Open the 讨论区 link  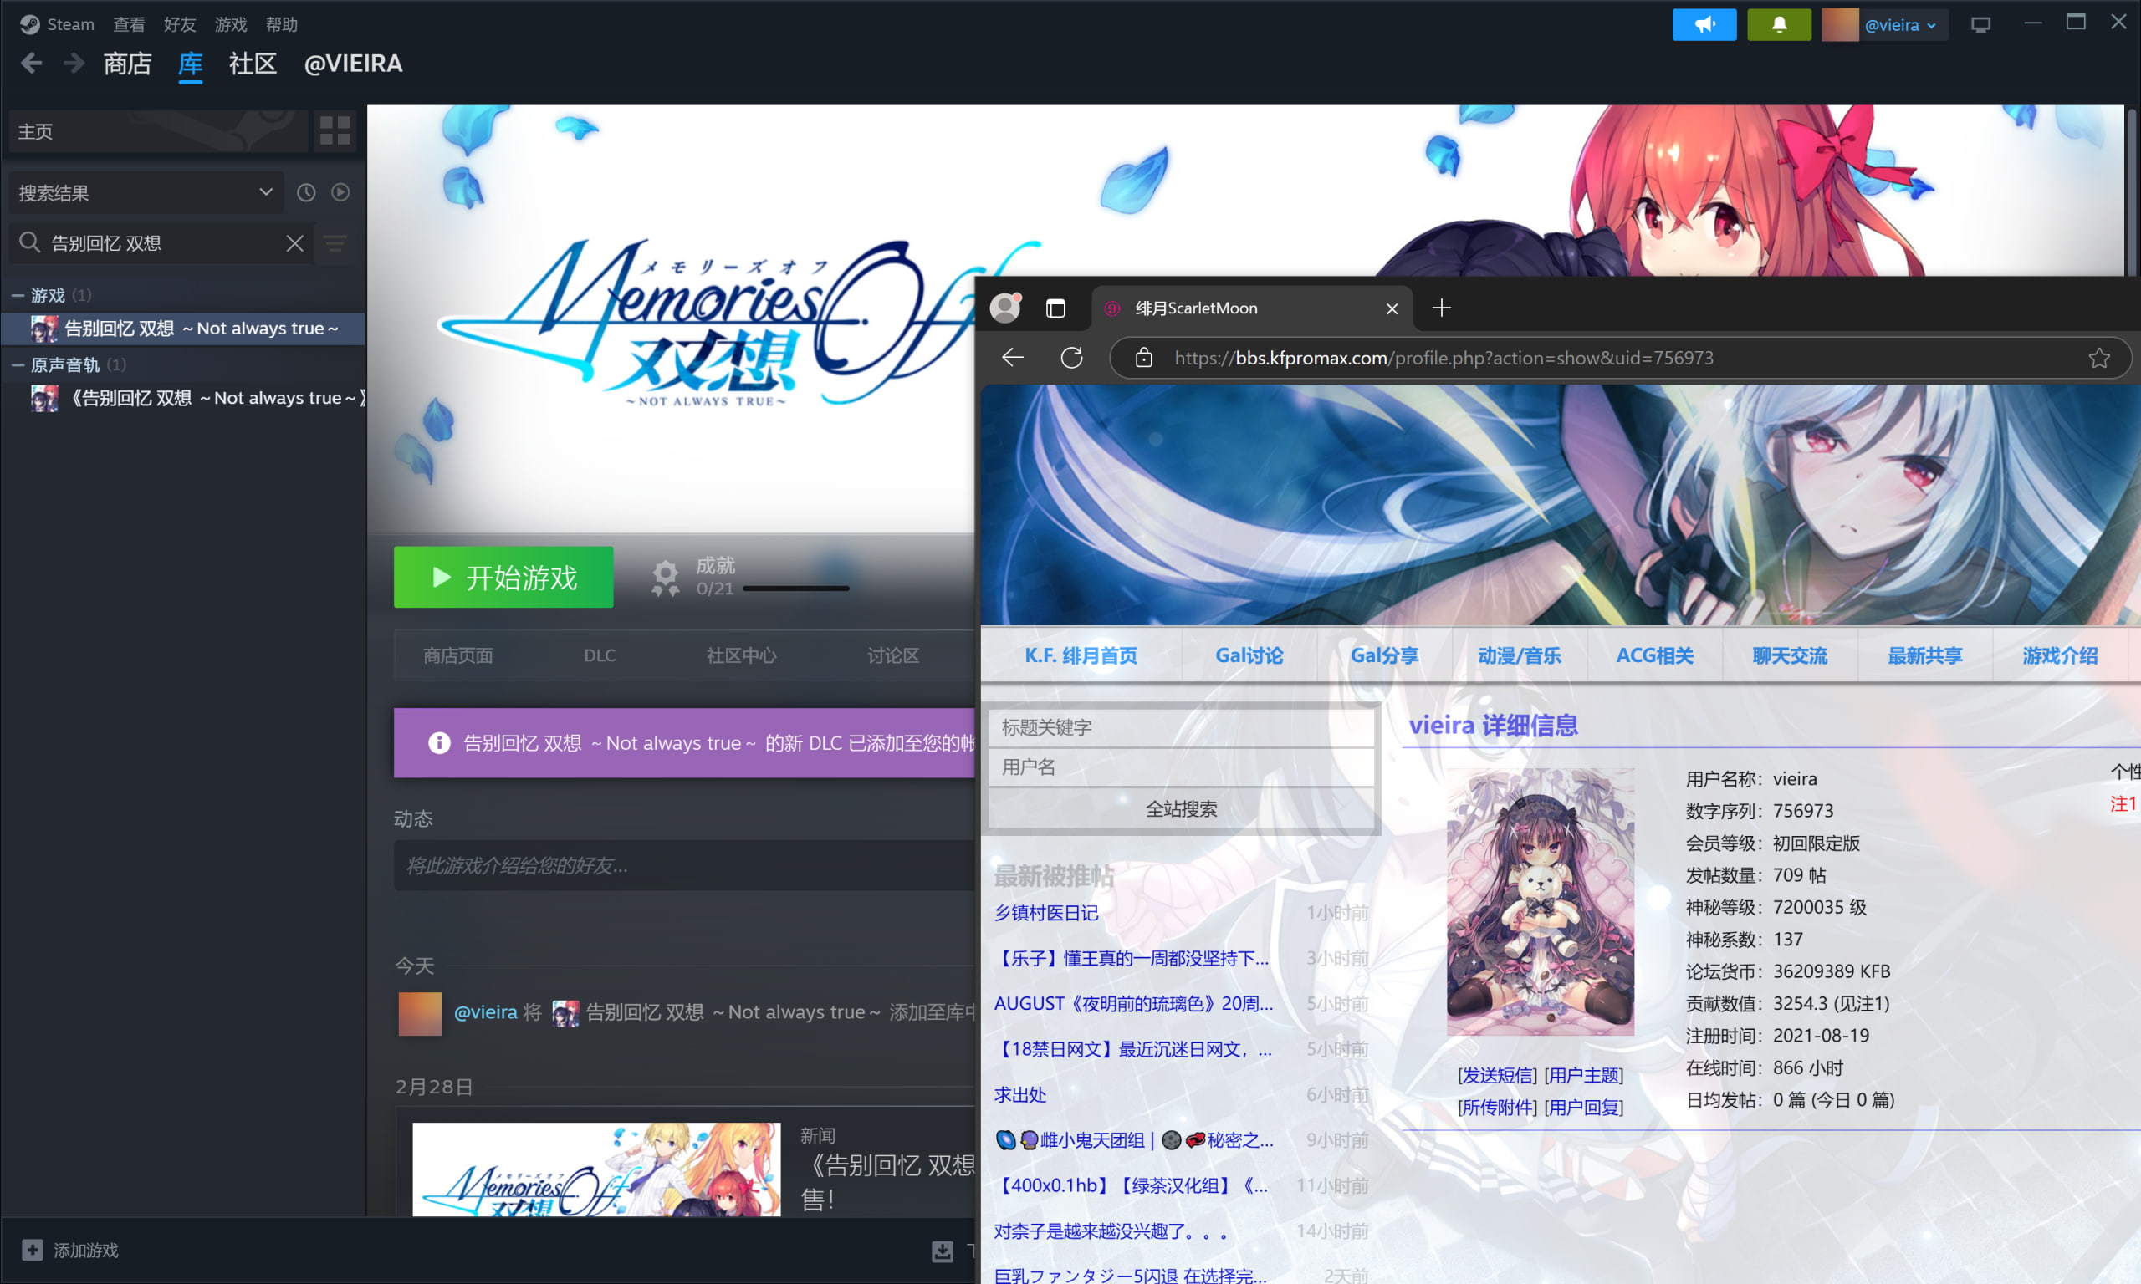point(893,655)
